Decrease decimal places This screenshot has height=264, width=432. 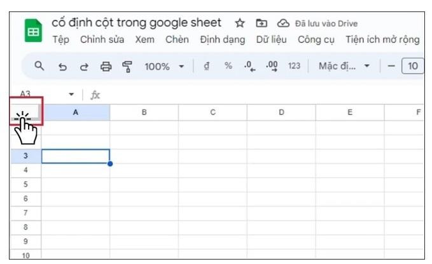pos(250,66)
